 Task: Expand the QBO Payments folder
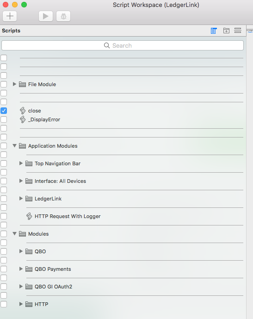pyautogui.click(x=21, y=269)
